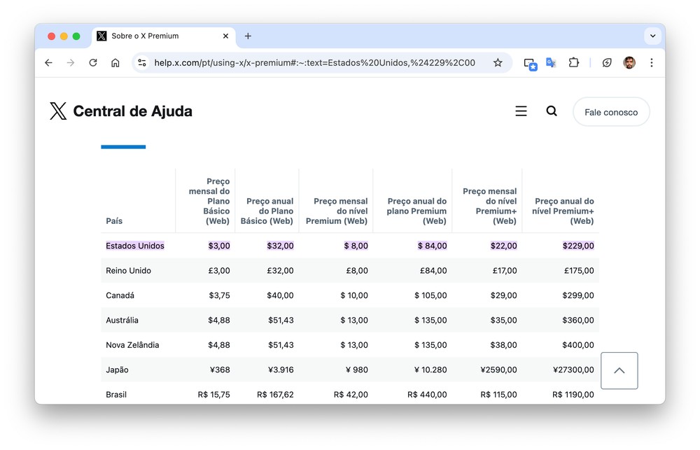The height and width of the screenshot is (450, 700).
Task: Select the Nova Zelândia row label
Action: pos(132,345)
